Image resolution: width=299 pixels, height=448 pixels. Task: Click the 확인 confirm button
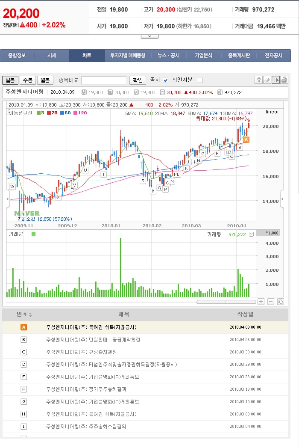[x=138, y=80]
